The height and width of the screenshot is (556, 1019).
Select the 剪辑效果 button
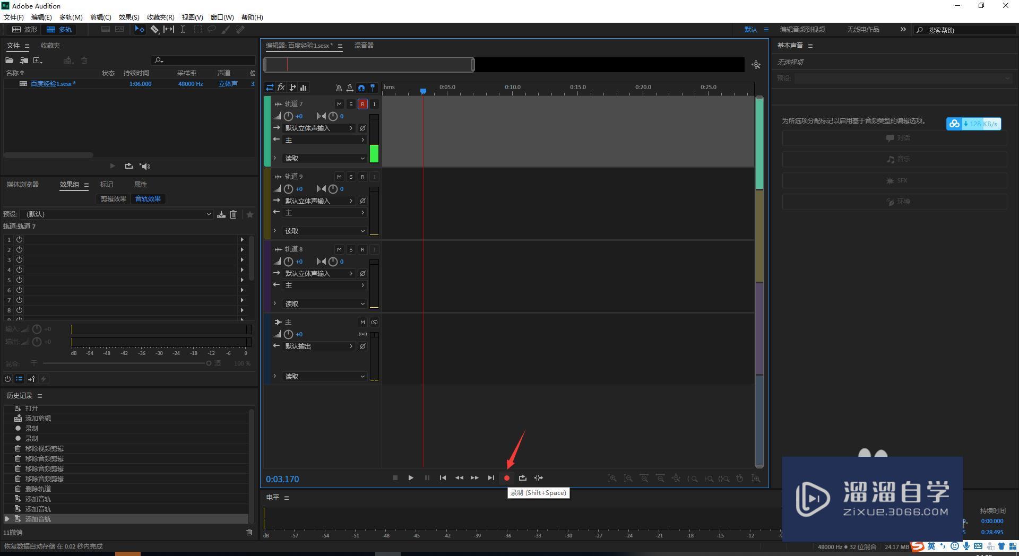coord(114,199)
